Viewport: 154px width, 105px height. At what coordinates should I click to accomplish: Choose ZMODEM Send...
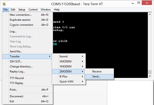[x=99, y=77]
